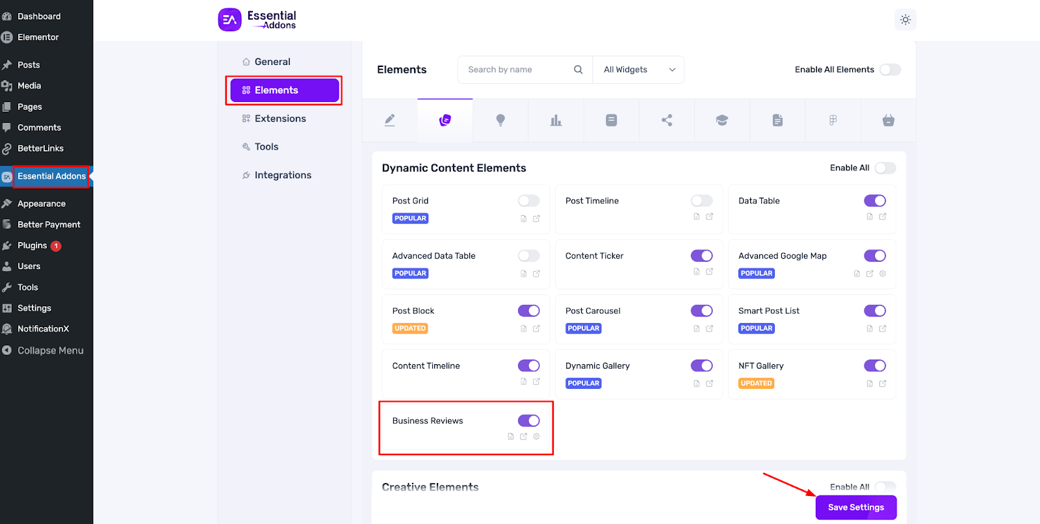Switch on Enable All Elements toggle
1040x524 pixels.
890,70
